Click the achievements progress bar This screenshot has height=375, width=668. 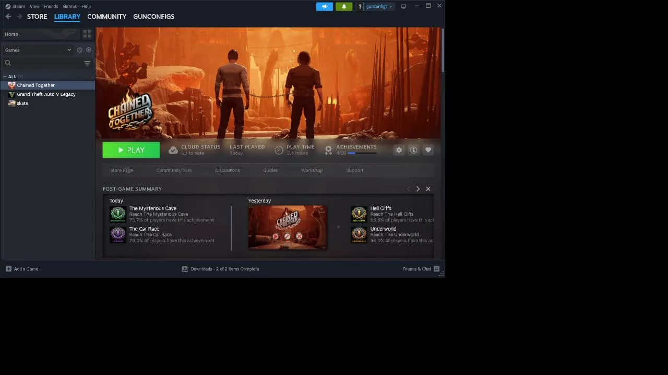[362, 153]
